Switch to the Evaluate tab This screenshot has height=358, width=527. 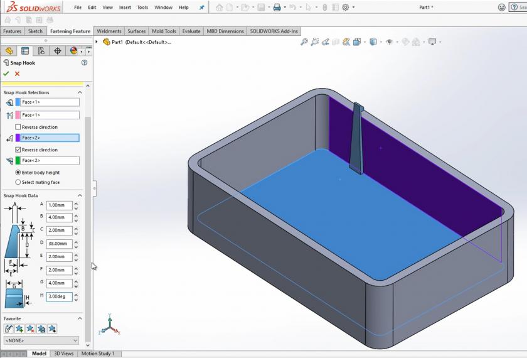click(x=191, y=31)
